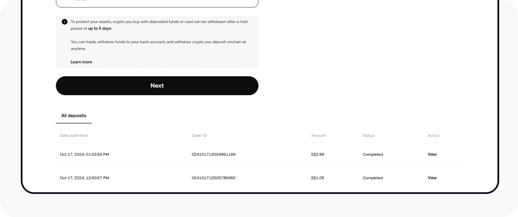View details of the S$1.05 deposit

(432, 178)
